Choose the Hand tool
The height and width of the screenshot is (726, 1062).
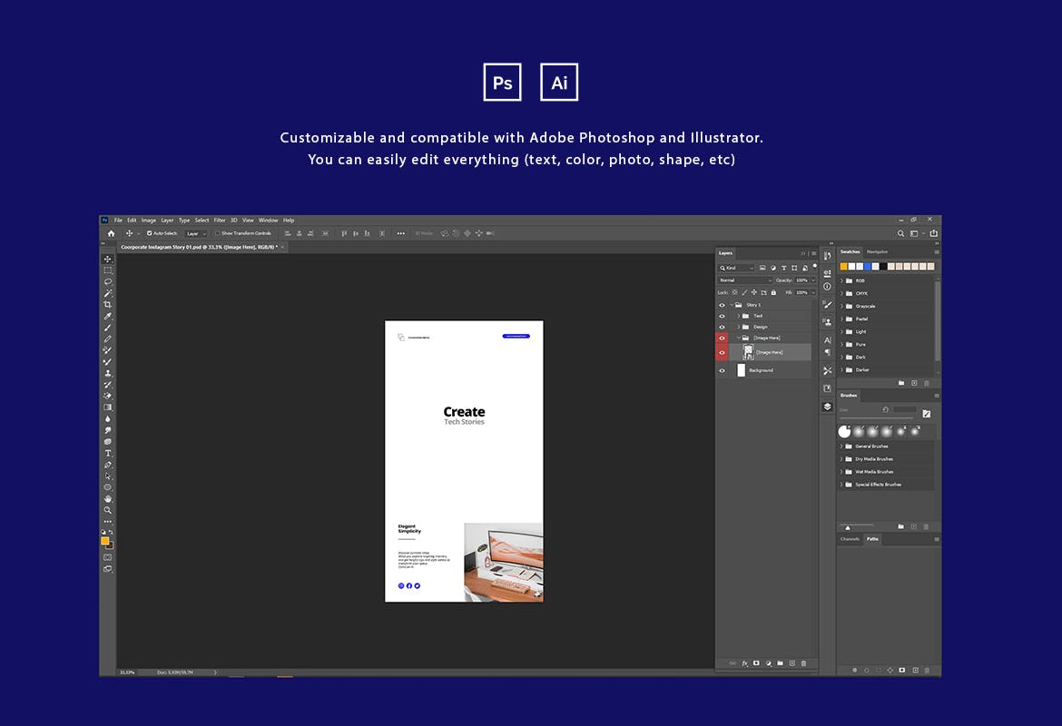point(108,498)
